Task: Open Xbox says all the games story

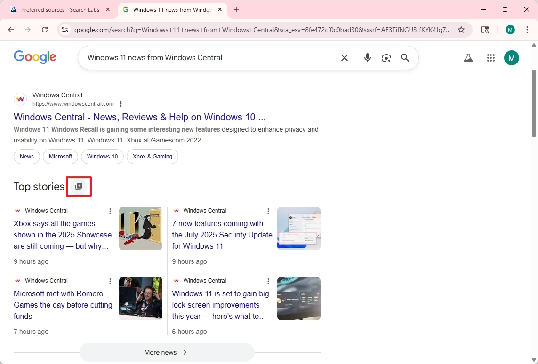Action: pyautogui.click(x=63, y=235)
